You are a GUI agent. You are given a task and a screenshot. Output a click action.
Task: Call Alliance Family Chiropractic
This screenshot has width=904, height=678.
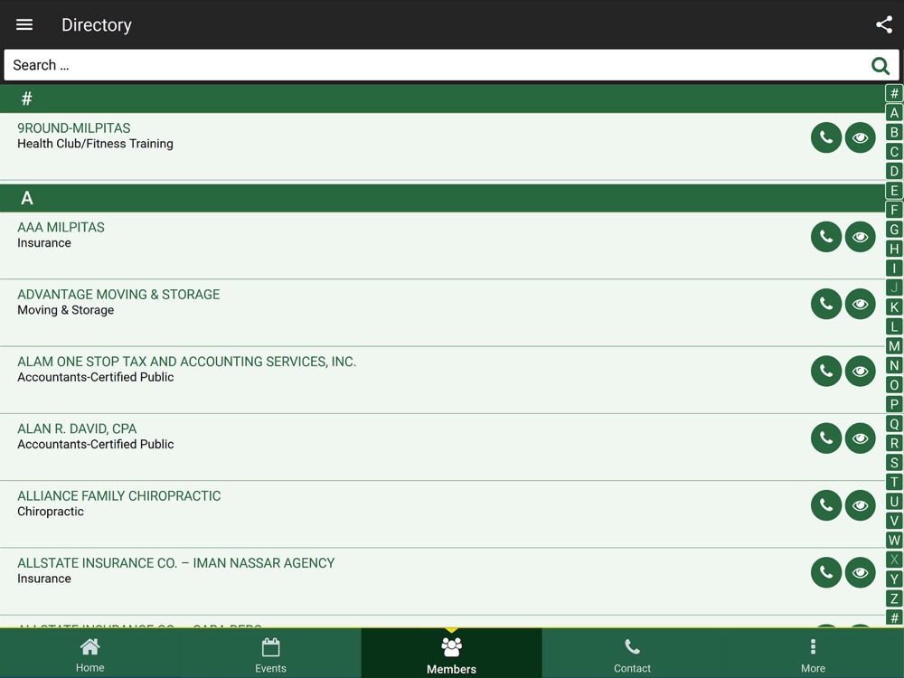tap(826, 505)
